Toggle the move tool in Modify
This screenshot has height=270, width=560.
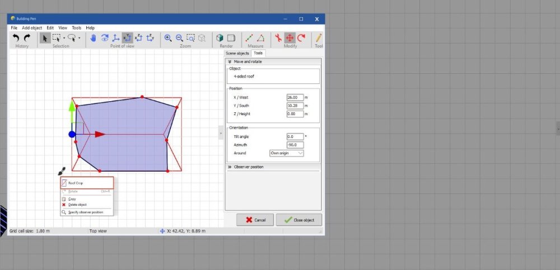[290, 38]
